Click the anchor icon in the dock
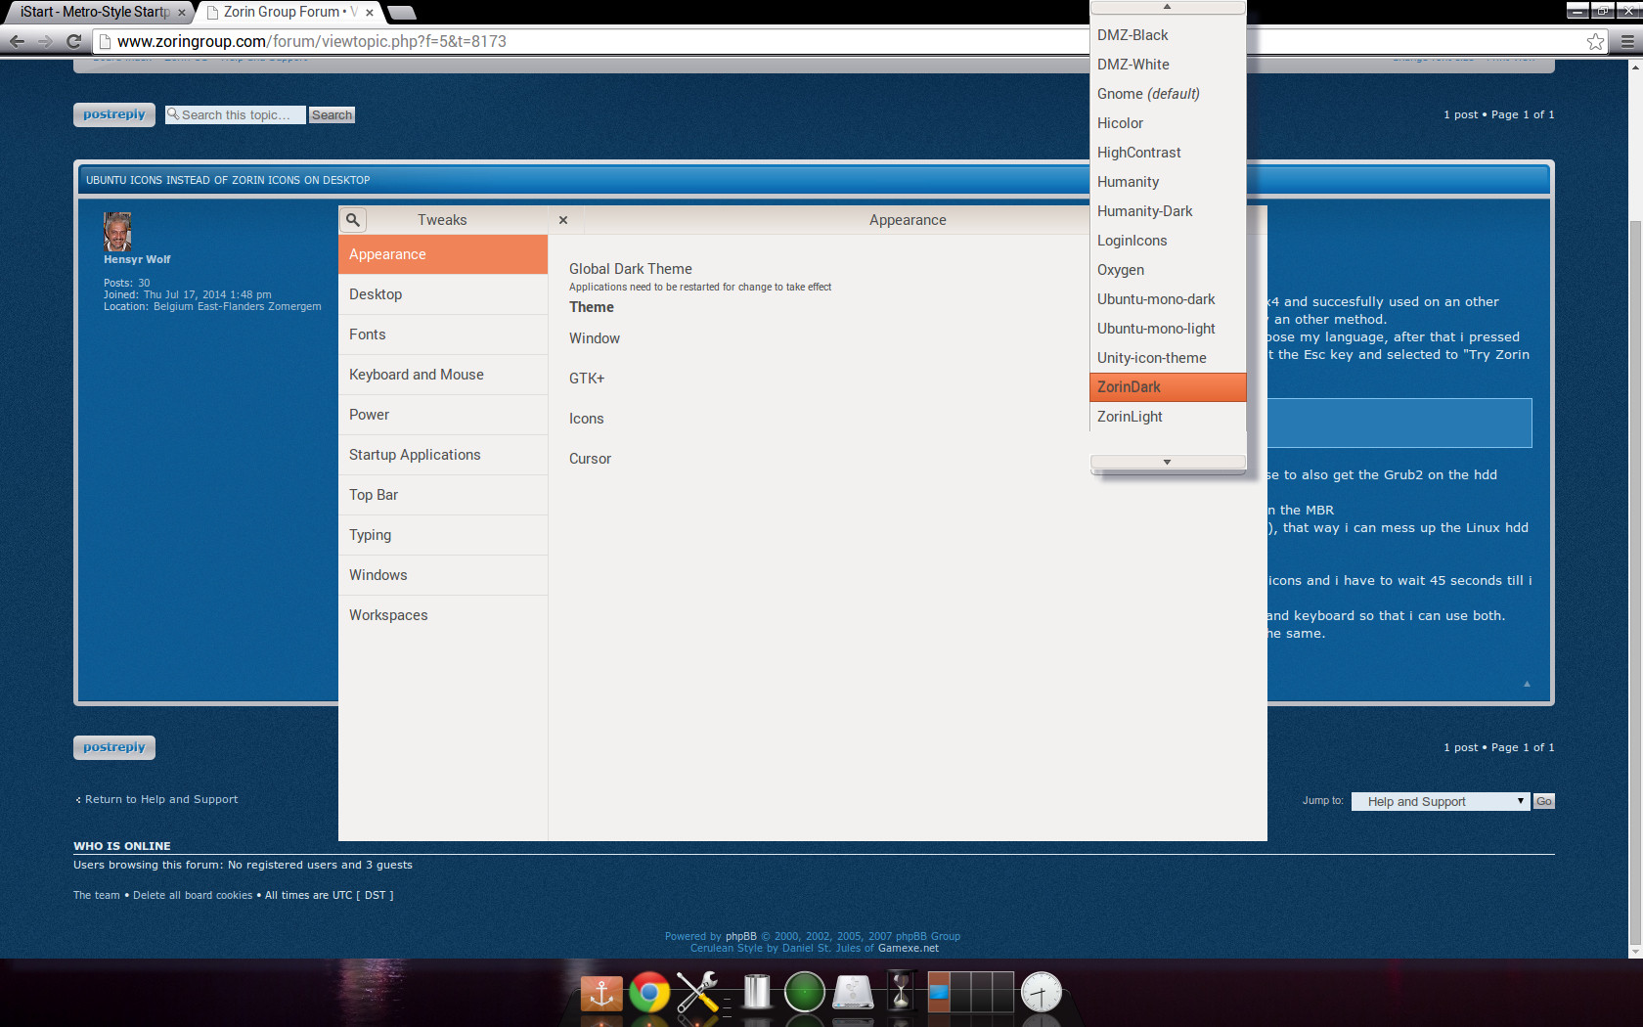Viewport: 1643px width, 1027px height. point(601,994)
